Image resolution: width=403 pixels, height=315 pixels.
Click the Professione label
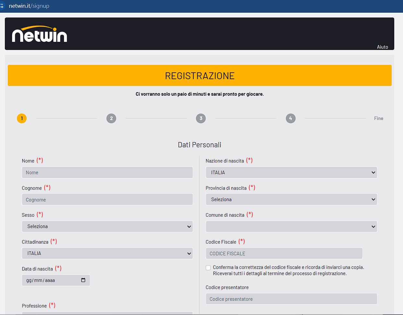click(34, 306)
